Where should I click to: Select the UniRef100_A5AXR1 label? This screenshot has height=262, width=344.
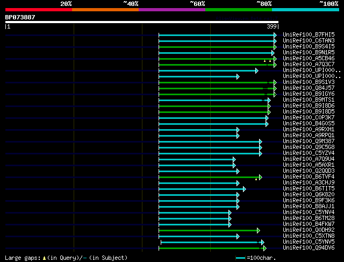point(309,165)
